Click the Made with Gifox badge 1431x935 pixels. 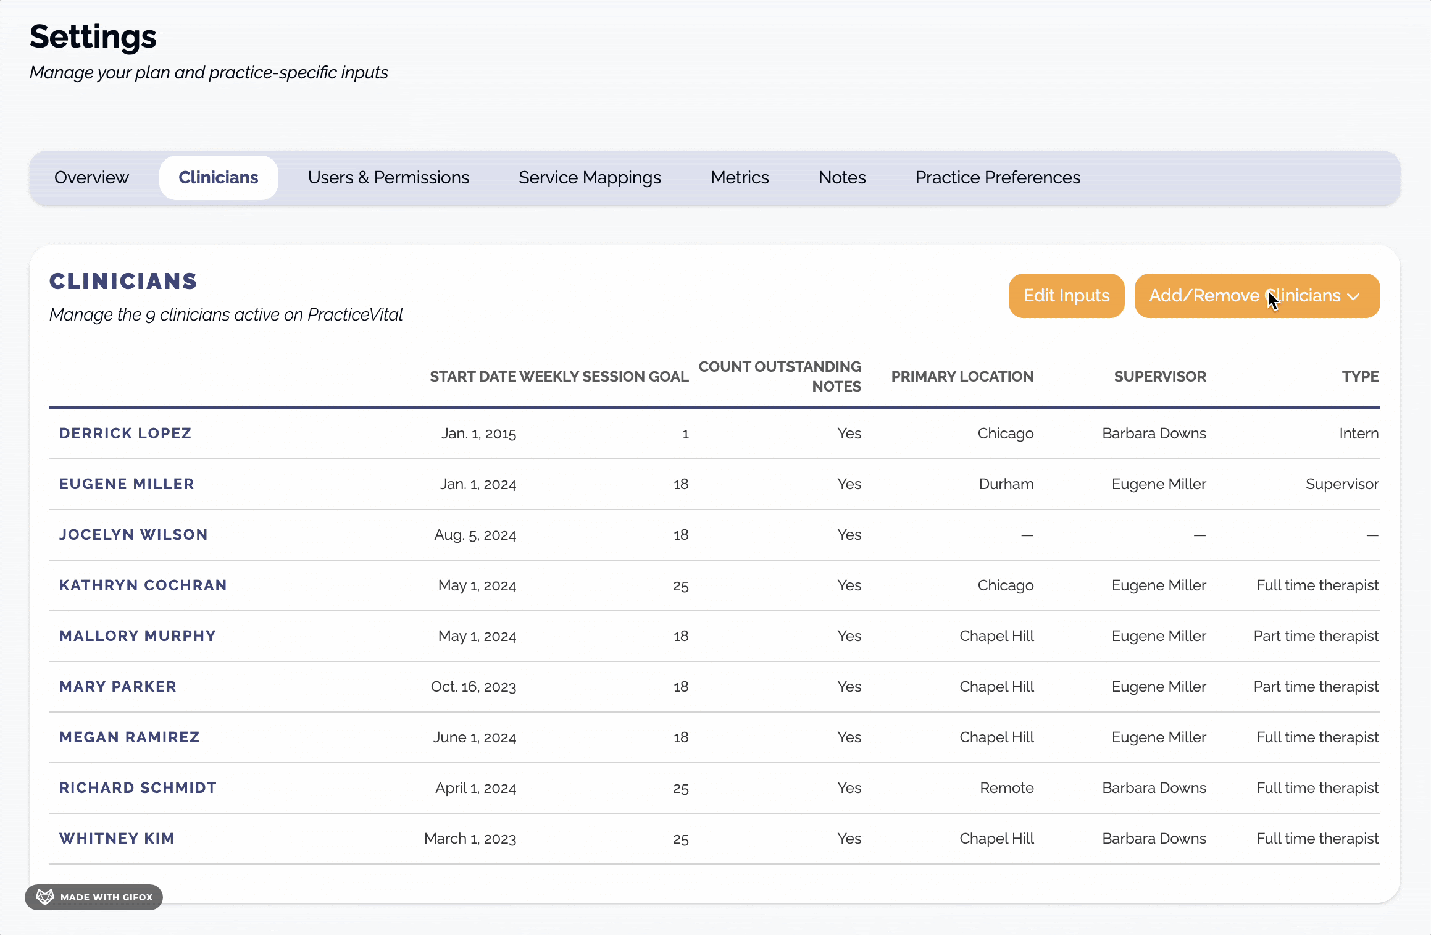(105, 897)
